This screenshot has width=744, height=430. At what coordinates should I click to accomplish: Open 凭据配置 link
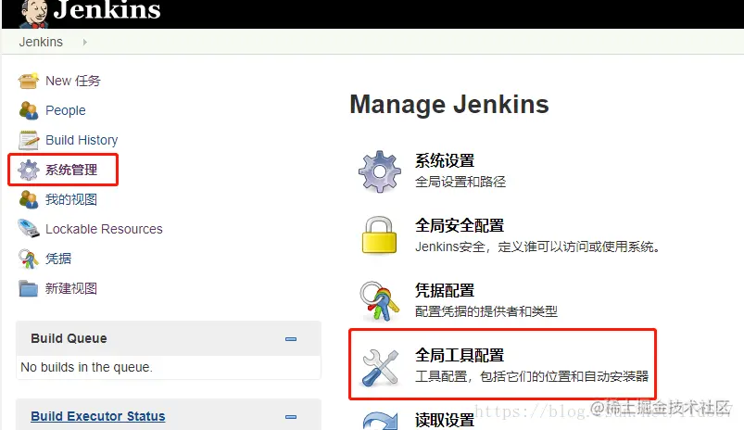tap(445, 290)
